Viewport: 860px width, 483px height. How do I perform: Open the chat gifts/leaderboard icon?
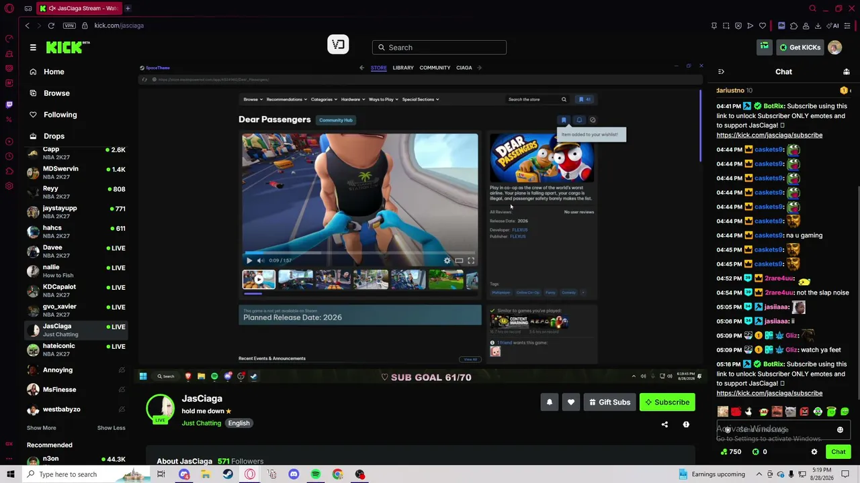click(847, 72)
